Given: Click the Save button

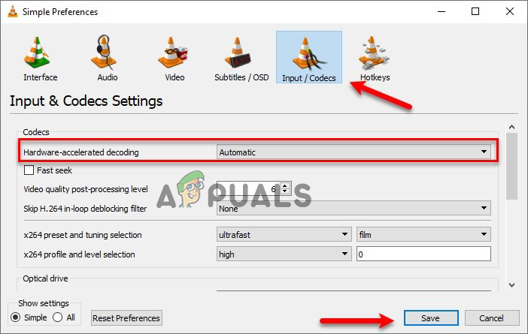Looking at the screenshot, I should click(x=431, y=318).
